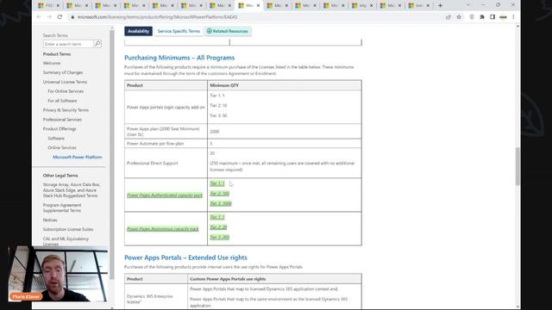Click highlighted 'Tier 3: 1000' value
Viewport: 552px width, 310px height.
tap(221, 203)
